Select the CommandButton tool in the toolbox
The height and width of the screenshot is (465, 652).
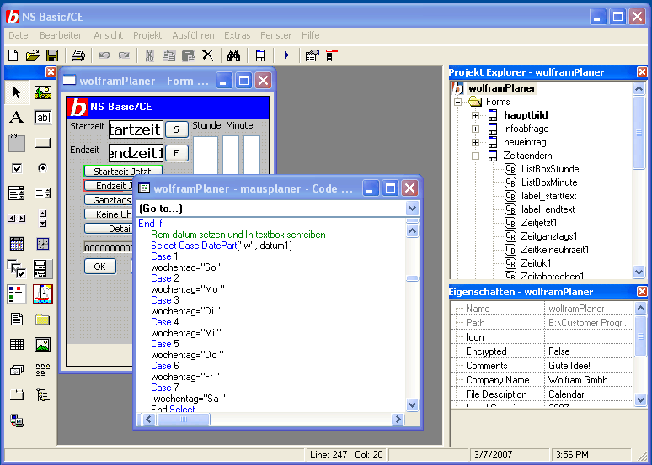tap(42, 143)
